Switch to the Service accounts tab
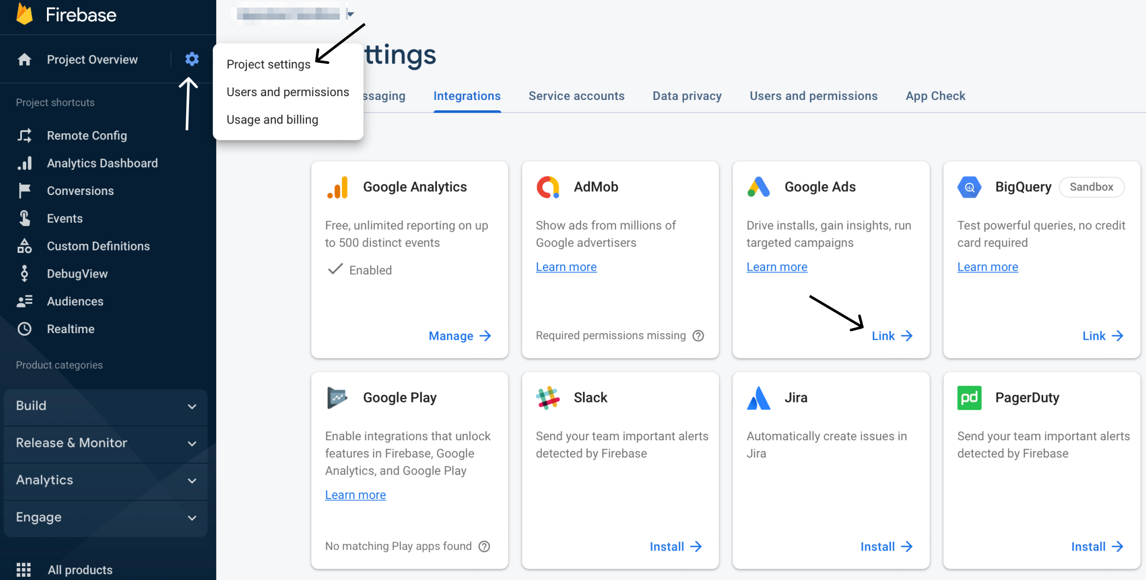 pyautogui.click(x=576, y=96)
